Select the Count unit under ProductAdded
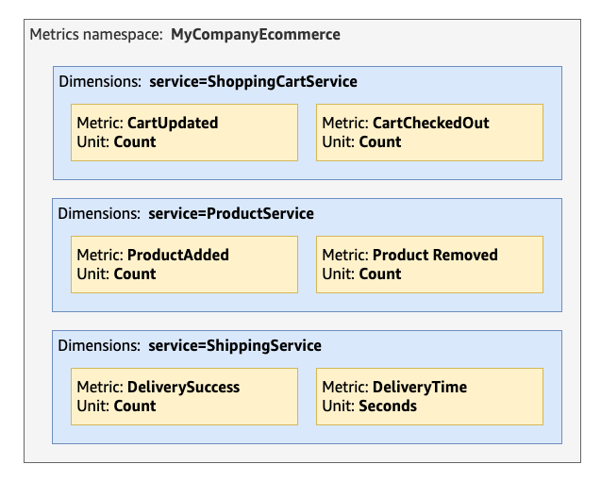Image resolution: width=601 pixels, height=481 pixels. (x=135, y=274)
